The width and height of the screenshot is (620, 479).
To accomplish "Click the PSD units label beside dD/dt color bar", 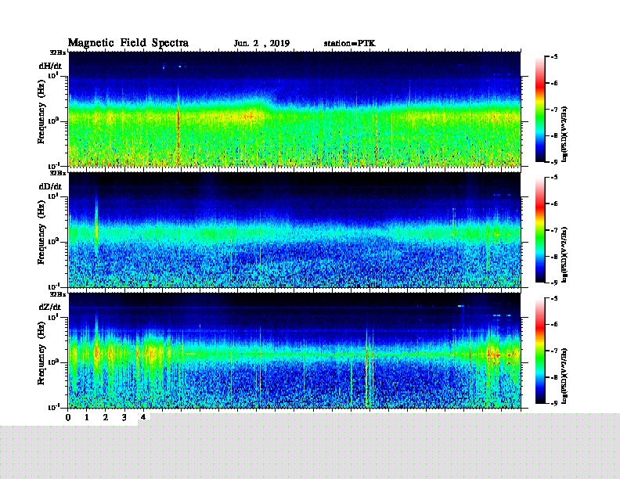I will tap(564, 254).
